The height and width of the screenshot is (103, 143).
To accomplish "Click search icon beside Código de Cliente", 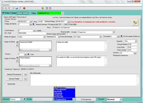I will tap(30, 24).
